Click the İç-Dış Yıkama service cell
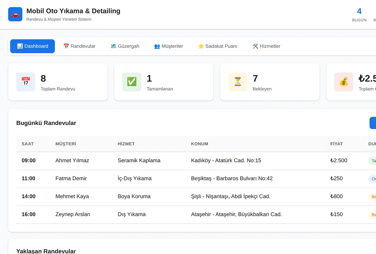 coord(135,179)
